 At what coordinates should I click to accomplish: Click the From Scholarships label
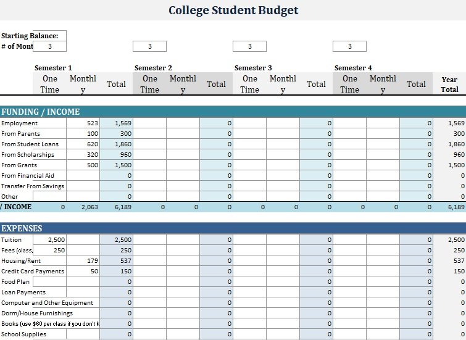28,154
